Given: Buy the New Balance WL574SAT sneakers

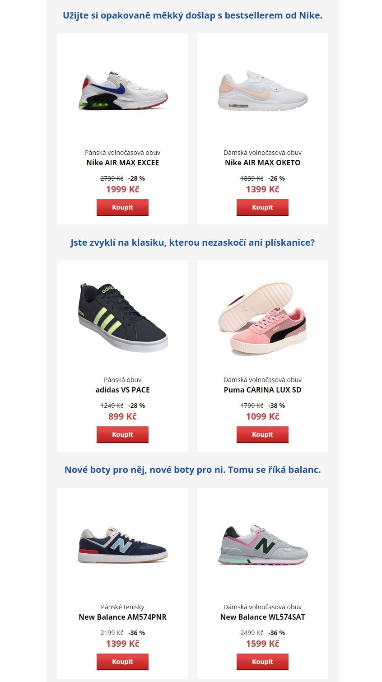Looking at the screenshot, I should tap(262, 662).
